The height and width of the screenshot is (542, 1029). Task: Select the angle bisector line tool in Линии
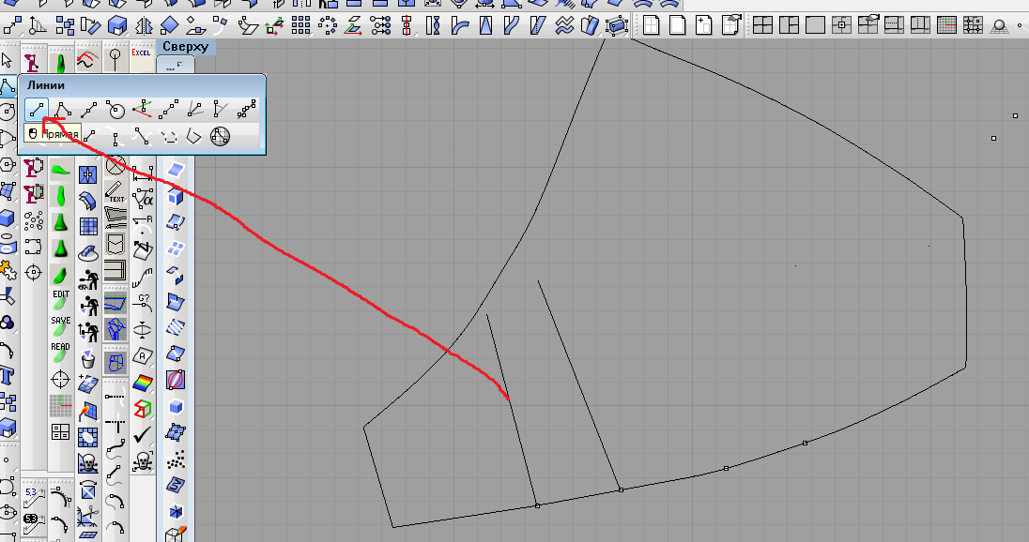tap(194, 110)
